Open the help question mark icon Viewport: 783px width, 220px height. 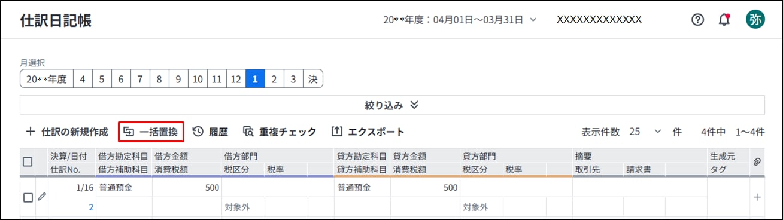pos(697,20)
